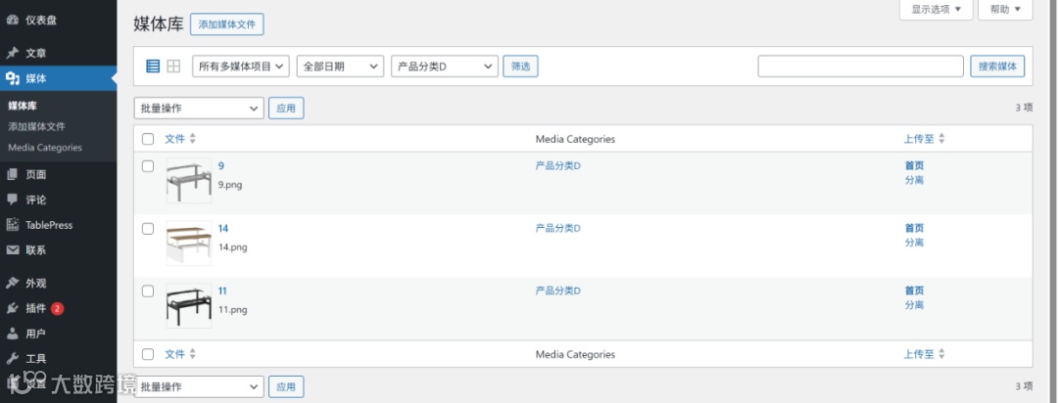
Task: Click the 评论 comments icon
Action: pos(12,200)
